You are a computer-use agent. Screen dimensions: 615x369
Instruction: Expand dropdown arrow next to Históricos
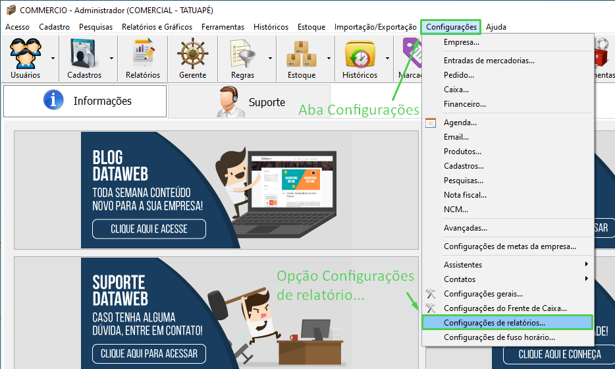tap(387, 59)
